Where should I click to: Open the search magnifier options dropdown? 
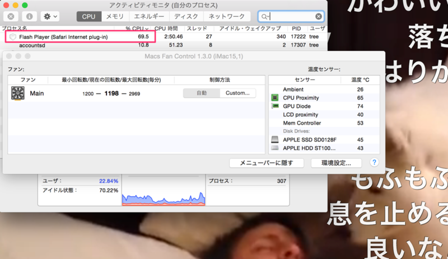[265, 17]
